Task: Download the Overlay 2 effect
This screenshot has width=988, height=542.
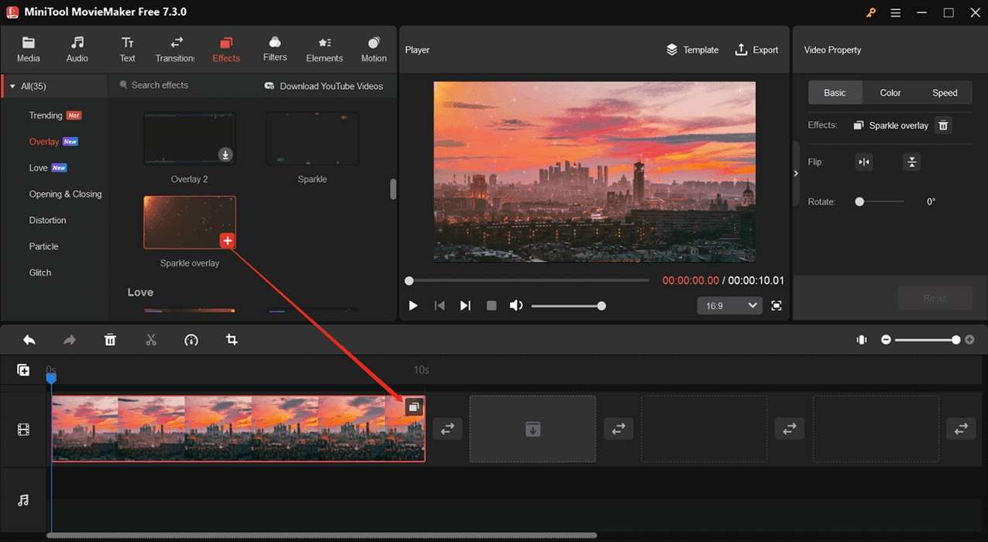Action: point(225,154)
